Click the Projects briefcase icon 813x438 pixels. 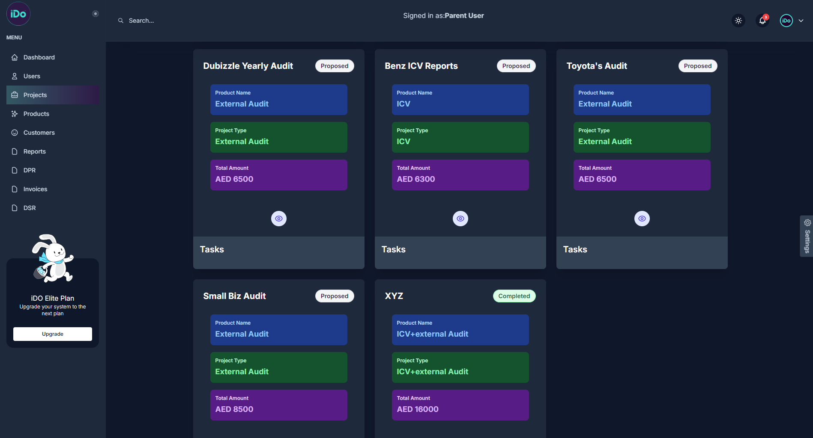coord(15,95)
